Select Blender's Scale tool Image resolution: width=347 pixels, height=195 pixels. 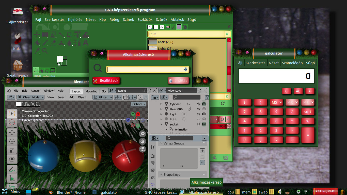pos(12,150)
